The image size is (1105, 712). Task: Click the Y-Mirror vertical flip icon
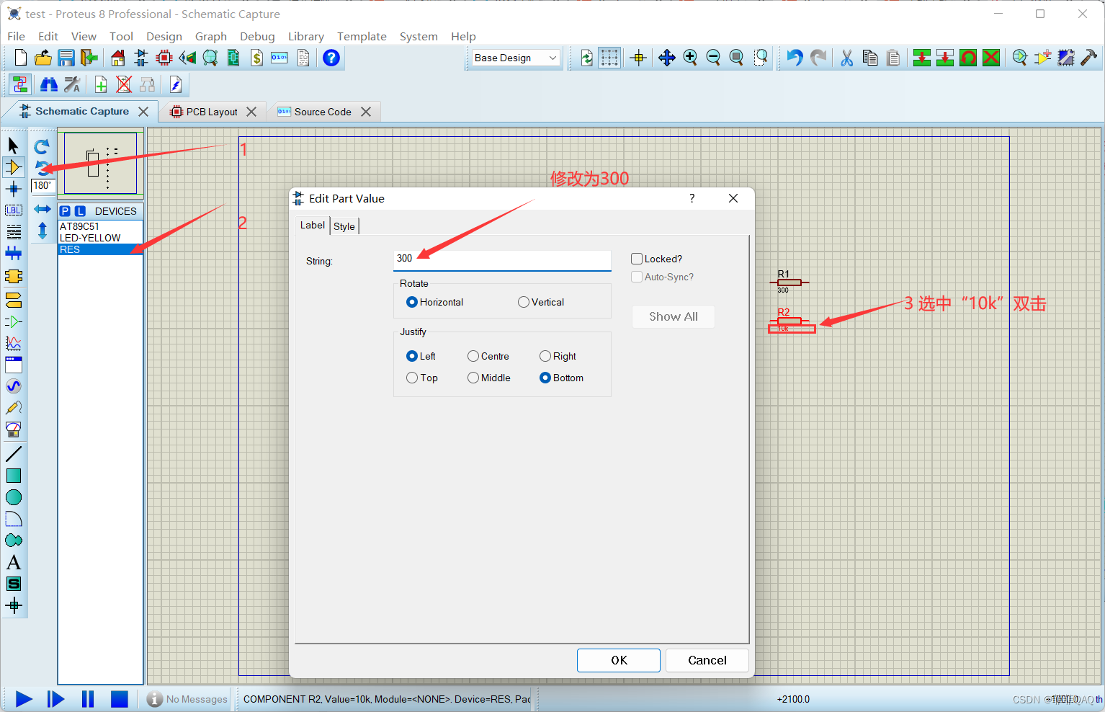pos(42,231)
